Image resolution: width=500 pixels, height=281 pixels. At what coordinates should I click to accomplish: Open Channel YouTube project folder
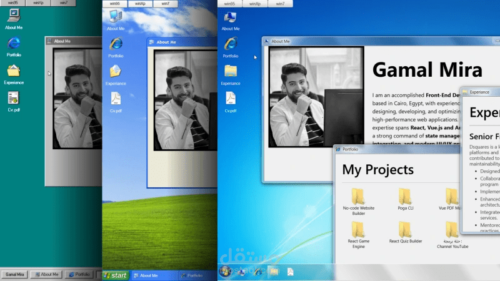tap(452, 235)
